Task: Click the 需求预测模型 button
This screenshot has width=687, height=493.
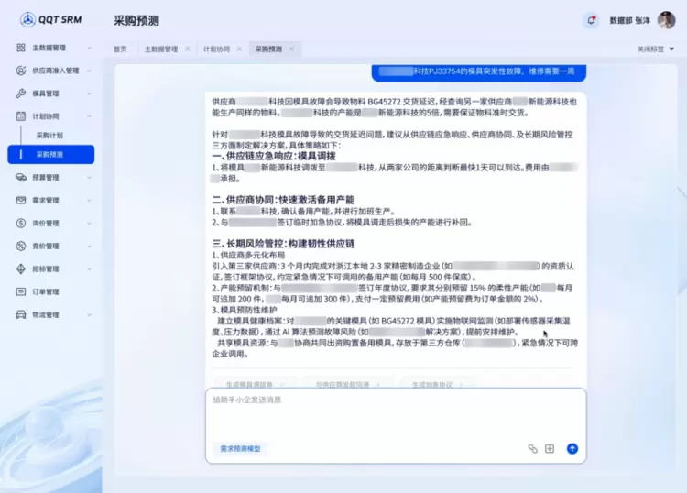Action: [241, 449]
